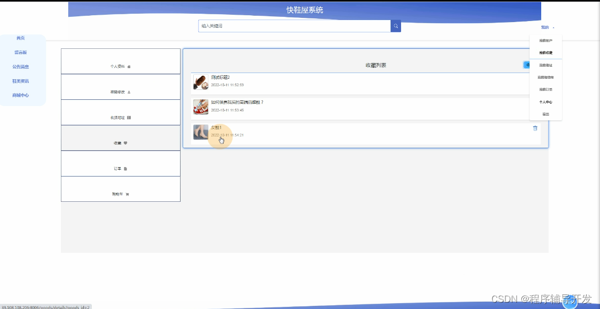The width and height of the screenshot is (600, 309).
Task: Choose 我的账户 from the dropdown menu
Action: pyautogui.click(x=545, y=40)
